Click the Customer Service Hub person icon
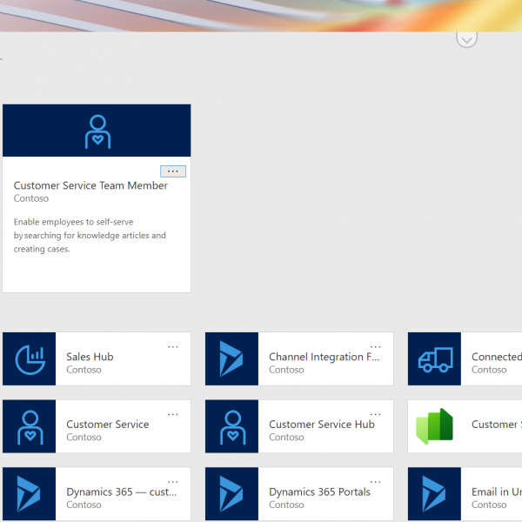522x522 pixels. [x=232, y=427]
